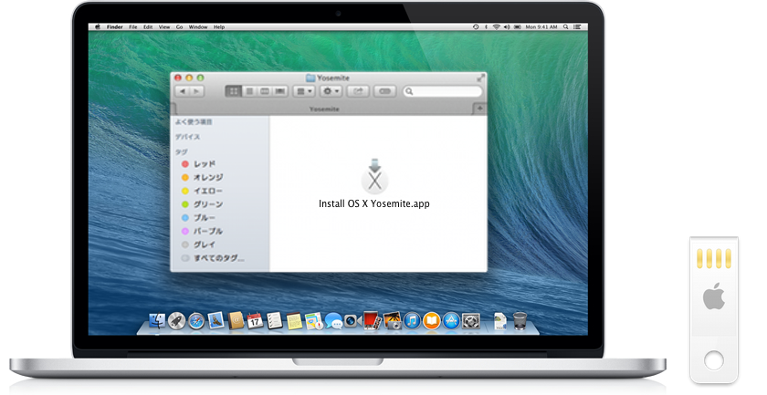This screenshot has height=395, width=767.
Task: Open the Go menu
Action: (180, 27)
